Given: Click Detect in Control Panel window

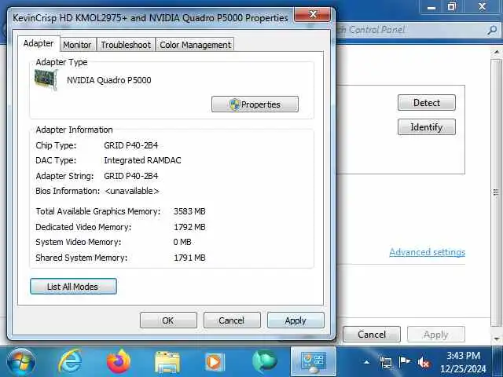Looking at the screenshot, I should pyautogui.click(x=426, y=103).
